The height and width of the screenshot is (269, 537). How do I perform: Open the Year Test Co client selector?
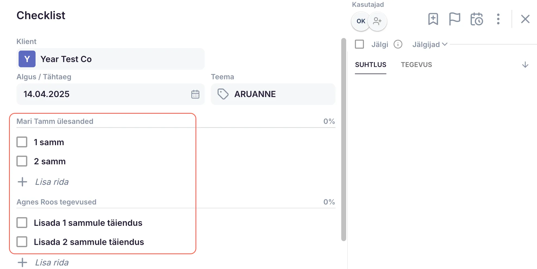pyautogui.click(x=110, y=59)
